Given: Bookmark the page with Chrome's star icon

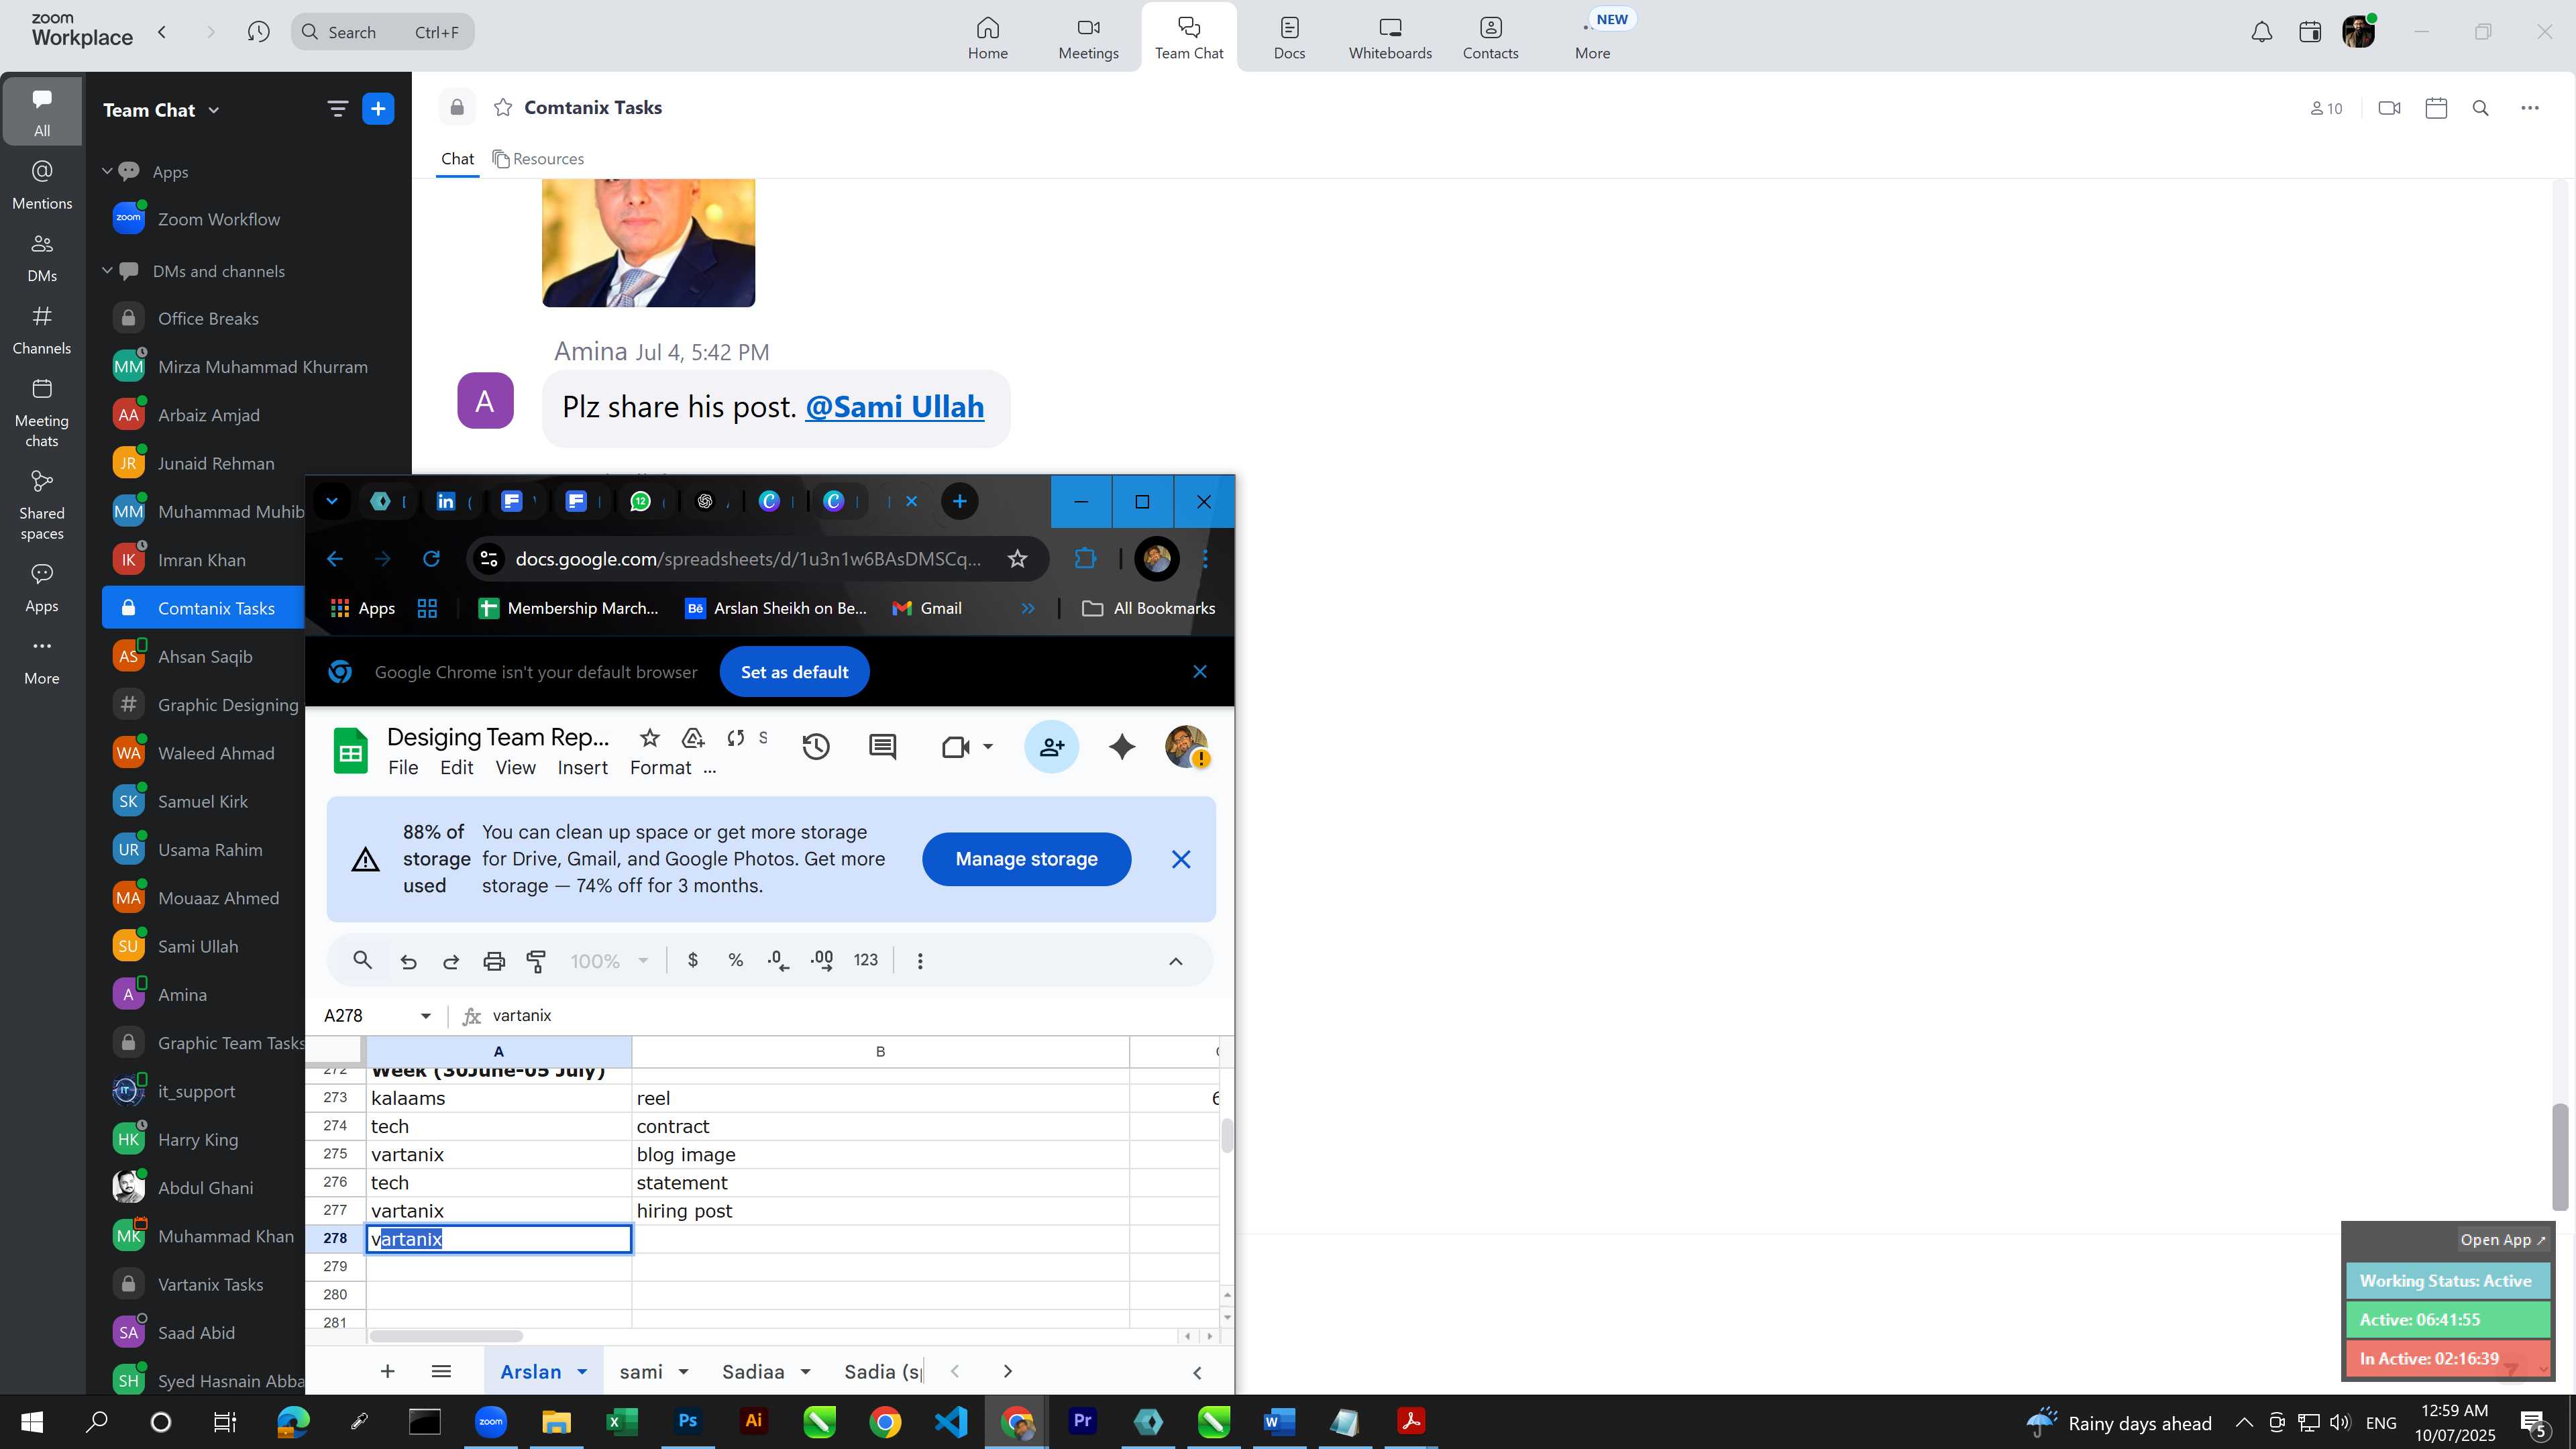Looking at the screenshot, I should pos(1017,559).
